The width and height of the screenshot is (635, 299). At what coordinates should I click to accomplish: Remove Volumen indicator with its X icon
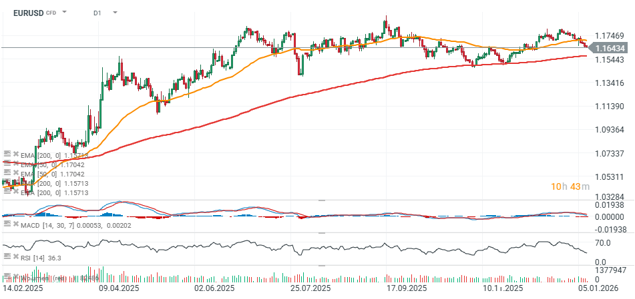pyautogui.click(x=16, y=276)
